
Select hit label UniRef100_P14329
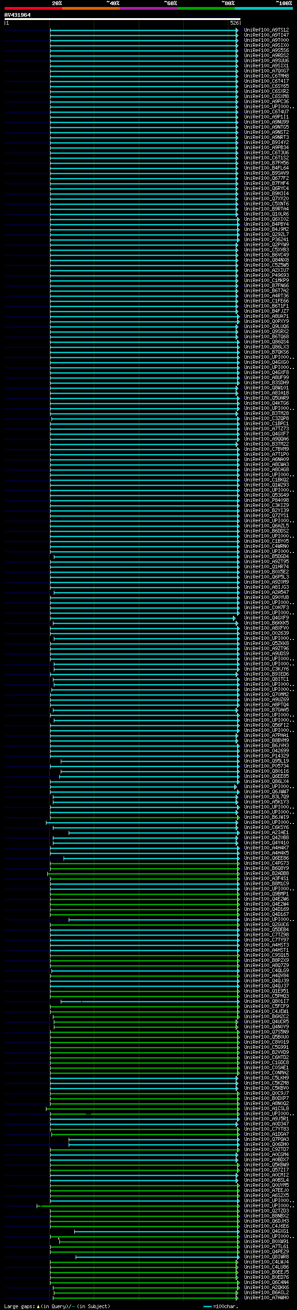coord(266,756)
